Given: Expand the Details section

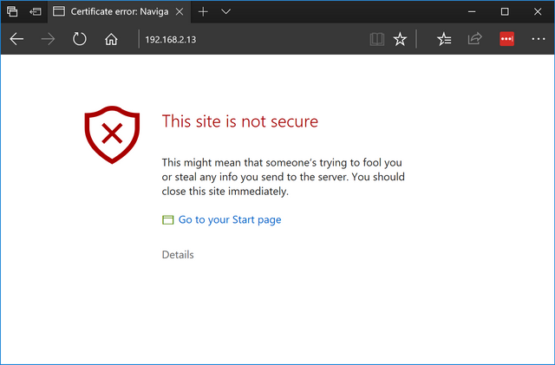Looking at the screenshot, I should pos(178,255).
